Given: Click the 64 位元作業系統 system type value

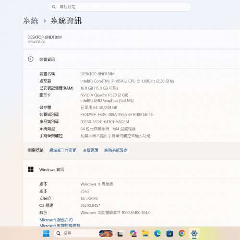Looking at the screenshot, I should pyautogui.click(x=108, y=129).
